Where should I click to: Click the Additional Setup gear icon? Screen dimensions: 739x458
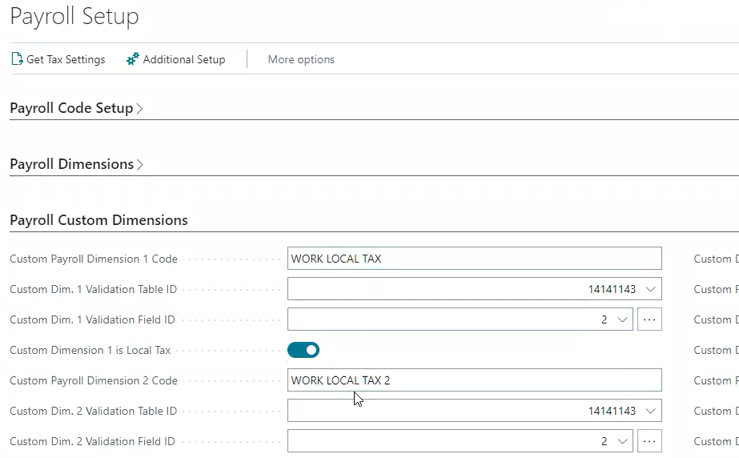point(133,59)
